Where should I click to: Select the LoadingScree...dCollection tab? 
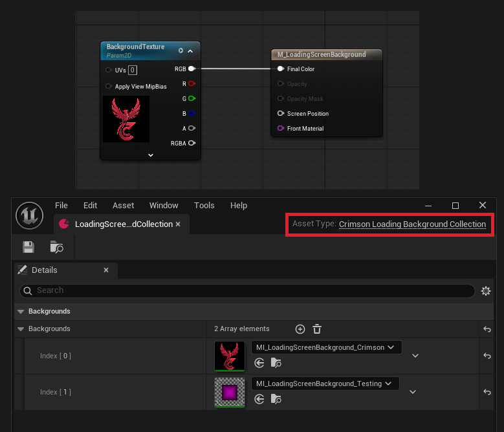(x=122, y=224)
